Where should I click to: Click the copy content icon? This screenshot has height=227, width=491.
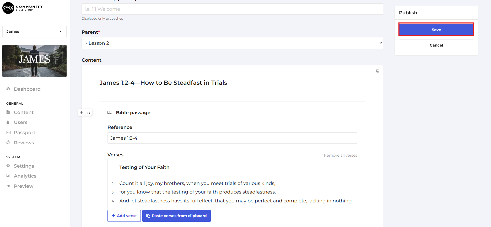coord(377,71)
